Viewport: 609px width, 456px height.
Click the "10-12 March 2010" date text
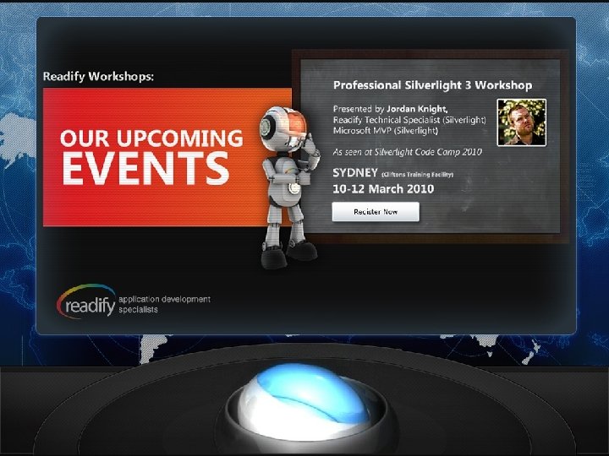click(383, 189)
